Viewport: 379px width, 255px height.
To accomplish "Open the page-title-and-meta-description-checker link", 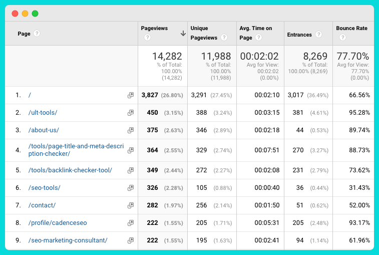I will (x=76, y=150).
